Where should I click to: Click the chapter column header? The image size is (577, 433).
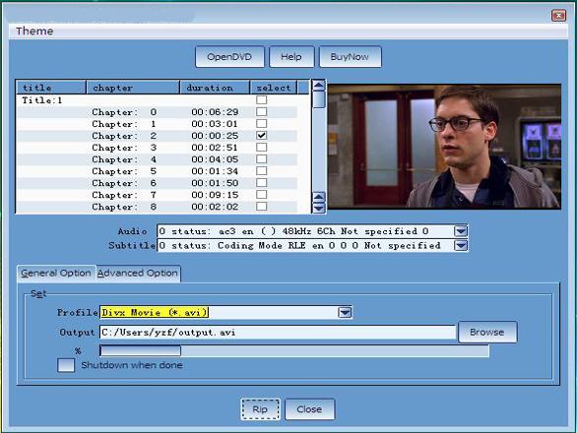point(133,88)
